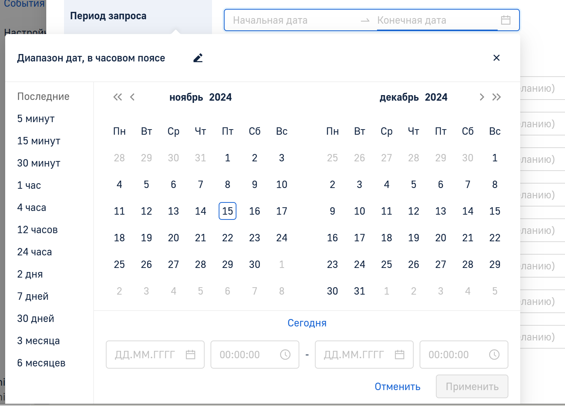Pick the 3 месяца preset
The width and height of the screenshot is (565, 406).
tap(38, 341)
